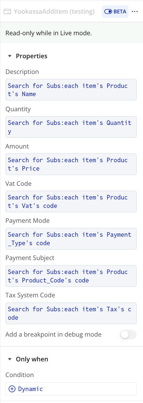Select the Tax System Code field
Viewport: 143px width, 403px height.
coord(71,313)
